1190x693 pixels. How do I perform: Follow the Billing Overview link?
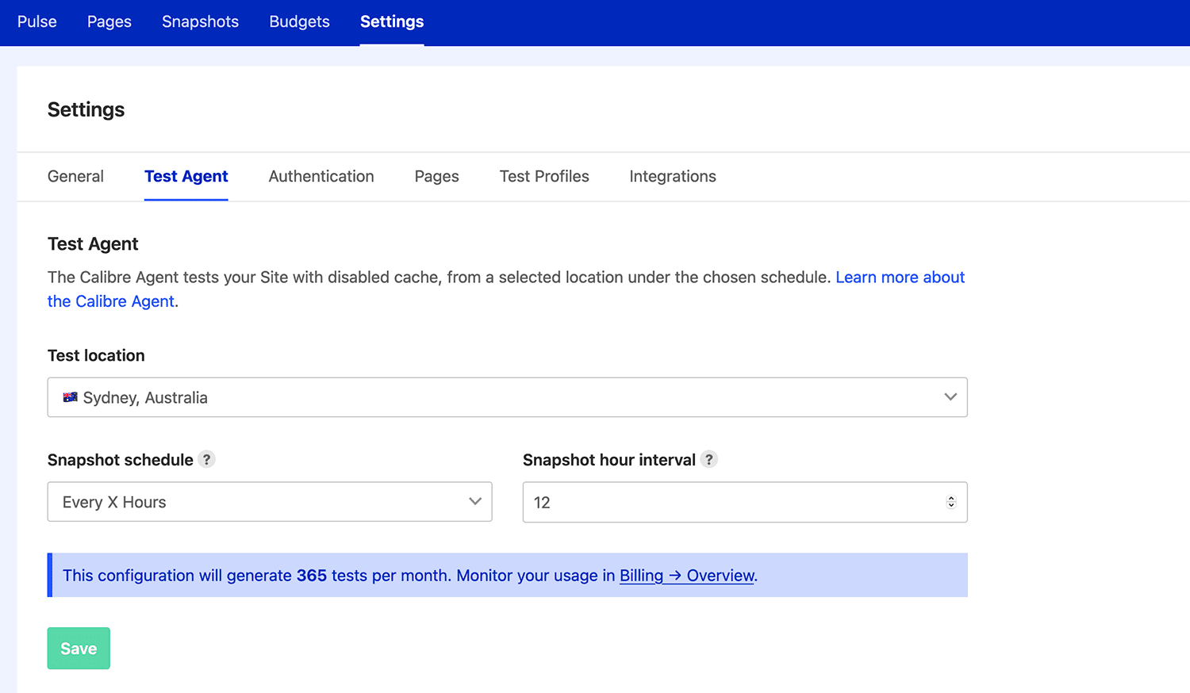click(686, 575)
